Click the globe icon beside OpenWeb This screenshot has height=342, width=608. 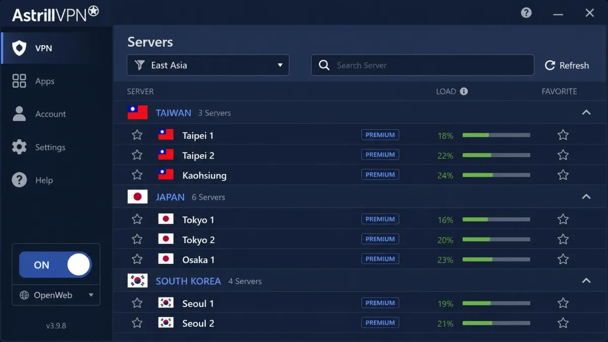click(x=24, y=295)
